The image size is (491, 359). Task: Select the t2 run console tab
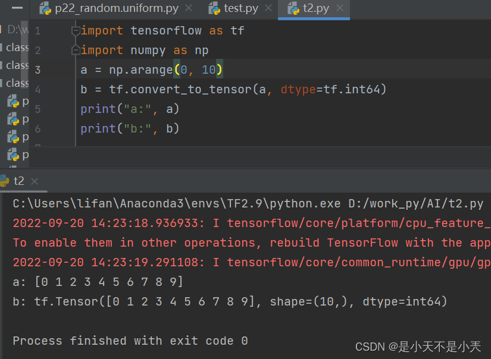pos(18,181)
